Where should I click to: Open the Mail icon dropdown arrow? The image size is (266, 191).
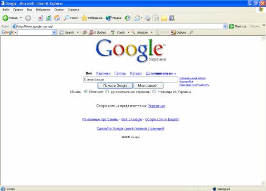(141, 18)
